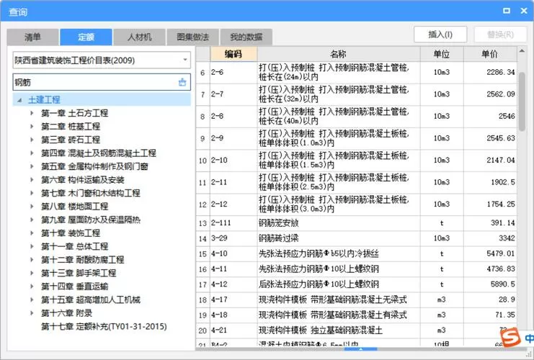Click the 替换(R) button
Screen dimensions: 534x360
500,35
